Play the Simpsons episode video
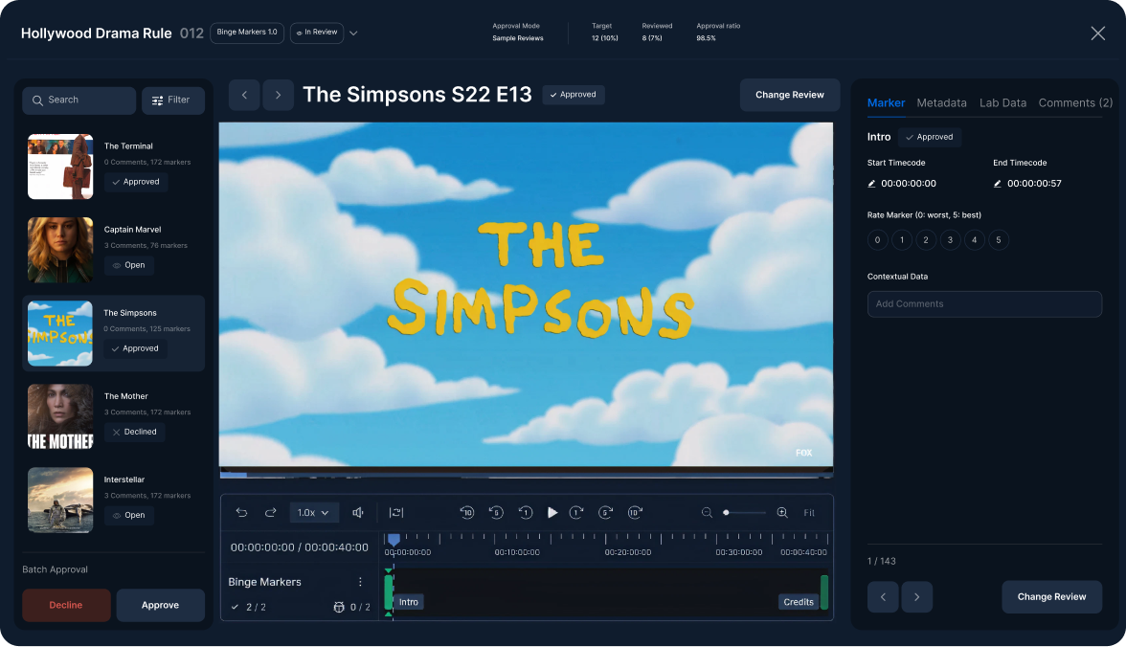The width and height of the screenshot is (1126, 647). click(x=552, y=513)
